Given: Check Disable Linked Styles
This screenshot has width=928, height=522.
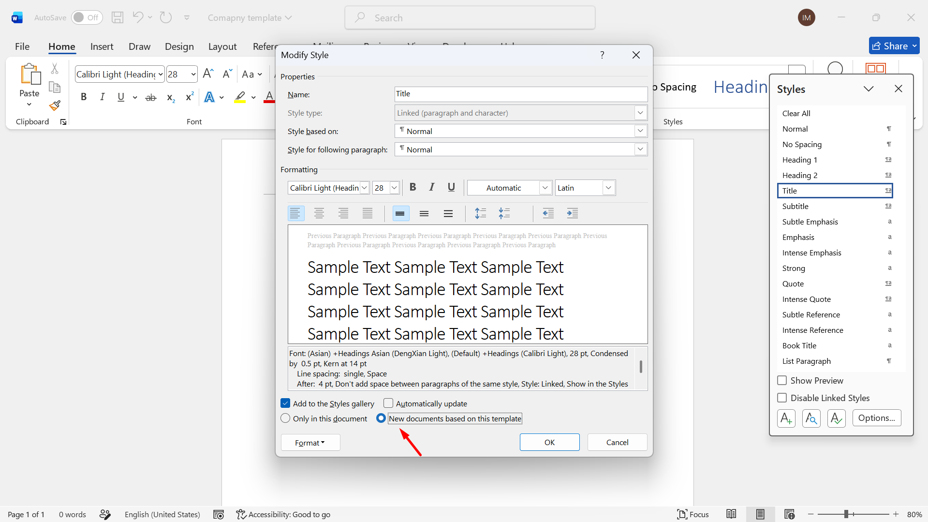Looking at the screenshot, I should [782, 398].
